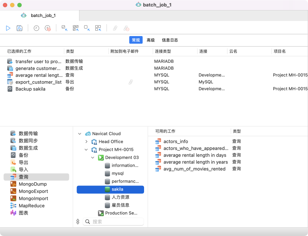Click the Unselect single job toolbar icon

(x=87, y=28)
